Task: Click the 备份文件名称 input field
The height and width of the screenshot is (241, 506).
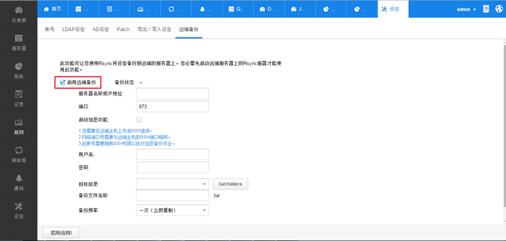Action: coord(173,195)
